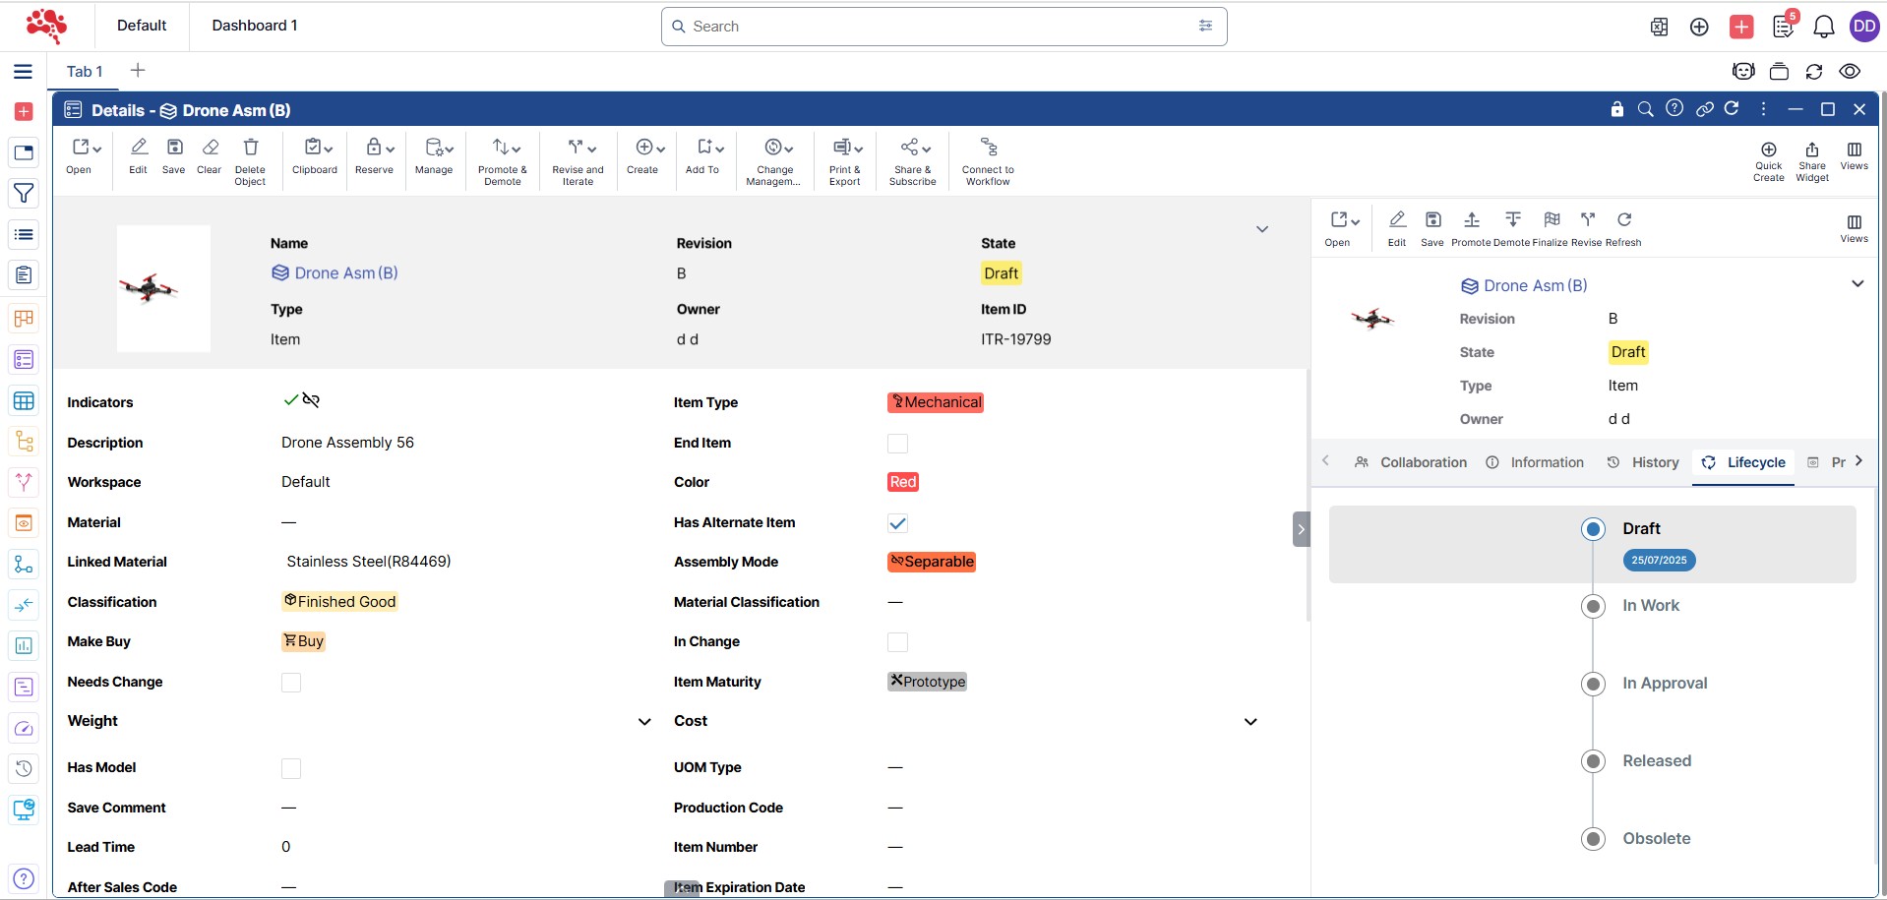Viewport: 1887px width, 900px height.
Task: Select the In Work lifecycle state marker
Action: click(x=1593, y=606)
